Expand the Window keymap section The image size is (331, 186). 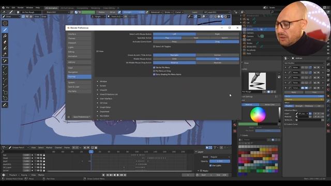click(98, 82)
